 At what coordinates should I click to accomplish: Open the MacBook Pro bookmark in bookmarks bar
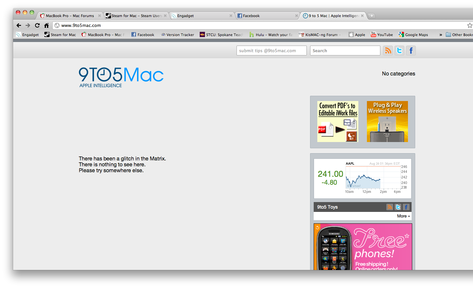103,35
